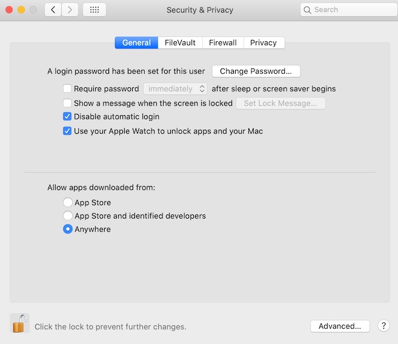
Task: Open the Firewall tab
Action: (223, 43)
